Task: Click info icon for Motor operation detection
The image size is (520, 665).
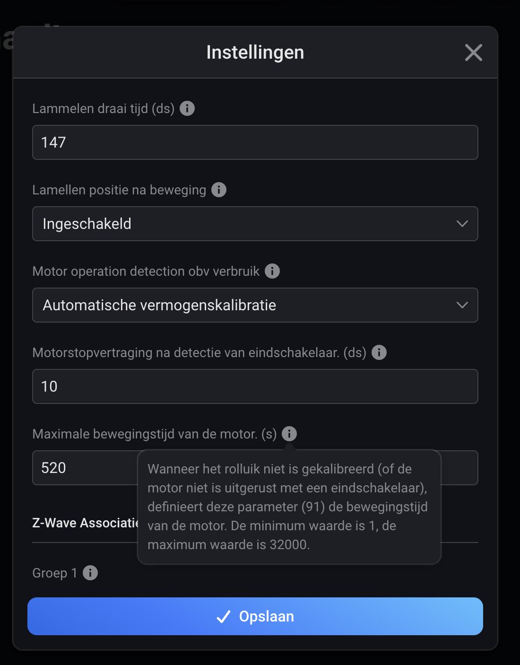Action: click(x=272, y=271)
